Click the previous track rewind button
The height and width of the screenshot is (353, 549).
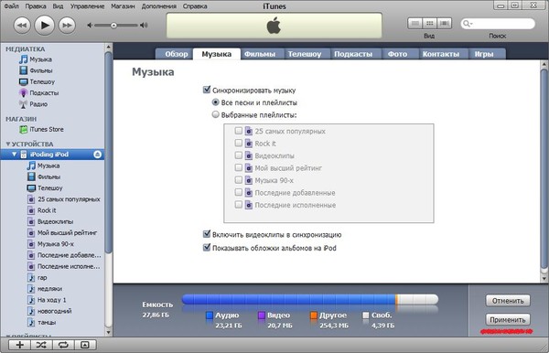[22, 26]
